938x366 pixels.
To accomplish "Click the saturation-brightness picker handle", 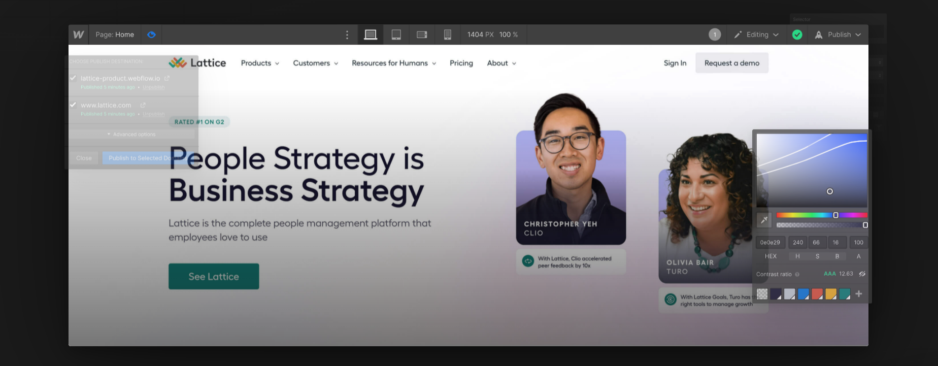I will tap(830, 191).
